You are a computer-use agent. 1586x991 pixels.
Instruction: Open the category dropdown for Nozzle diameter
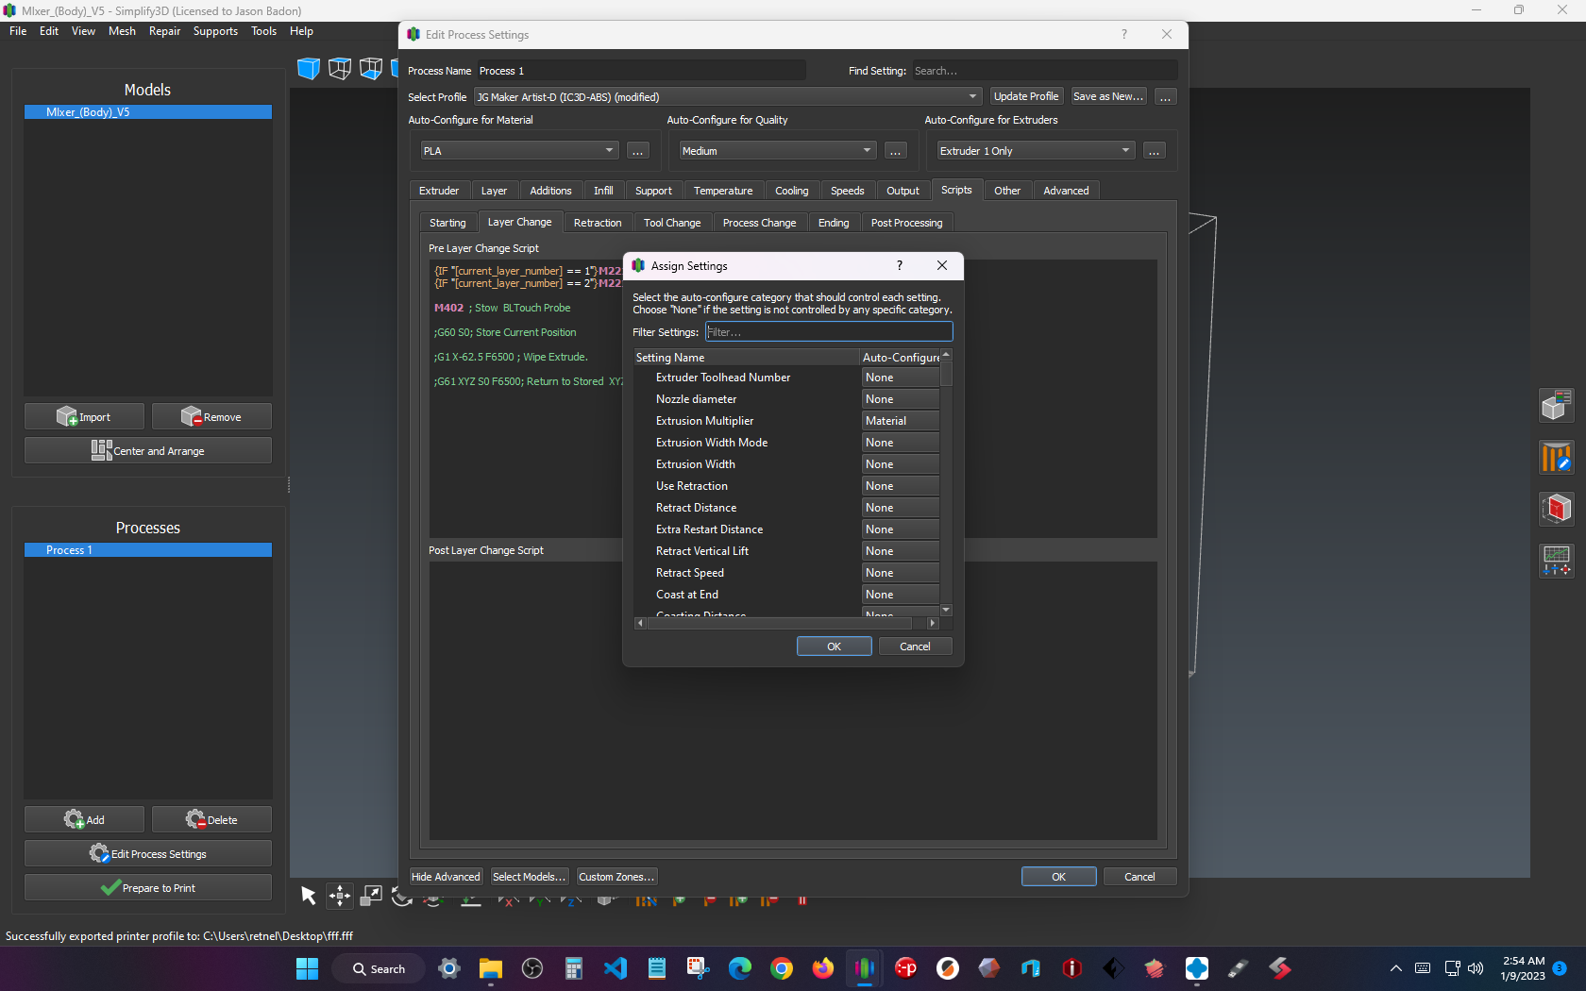tap(901, 399)
